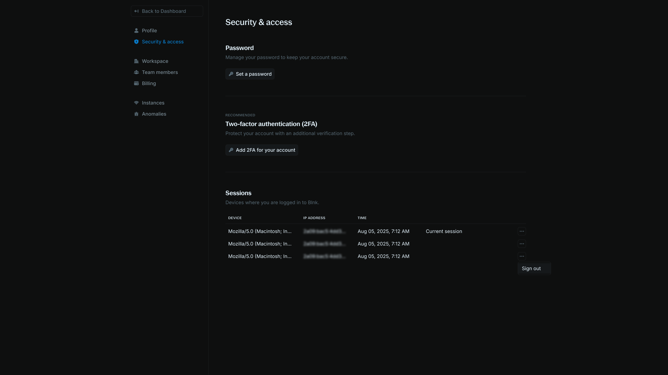
Task: Click the back arrow icon in Back to Dashboard
Action: pos(137,11)
